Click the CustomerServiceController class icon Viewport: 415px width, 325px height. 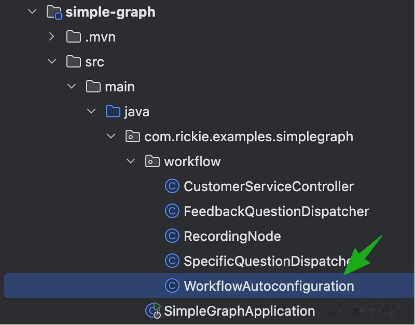[172, 186]
